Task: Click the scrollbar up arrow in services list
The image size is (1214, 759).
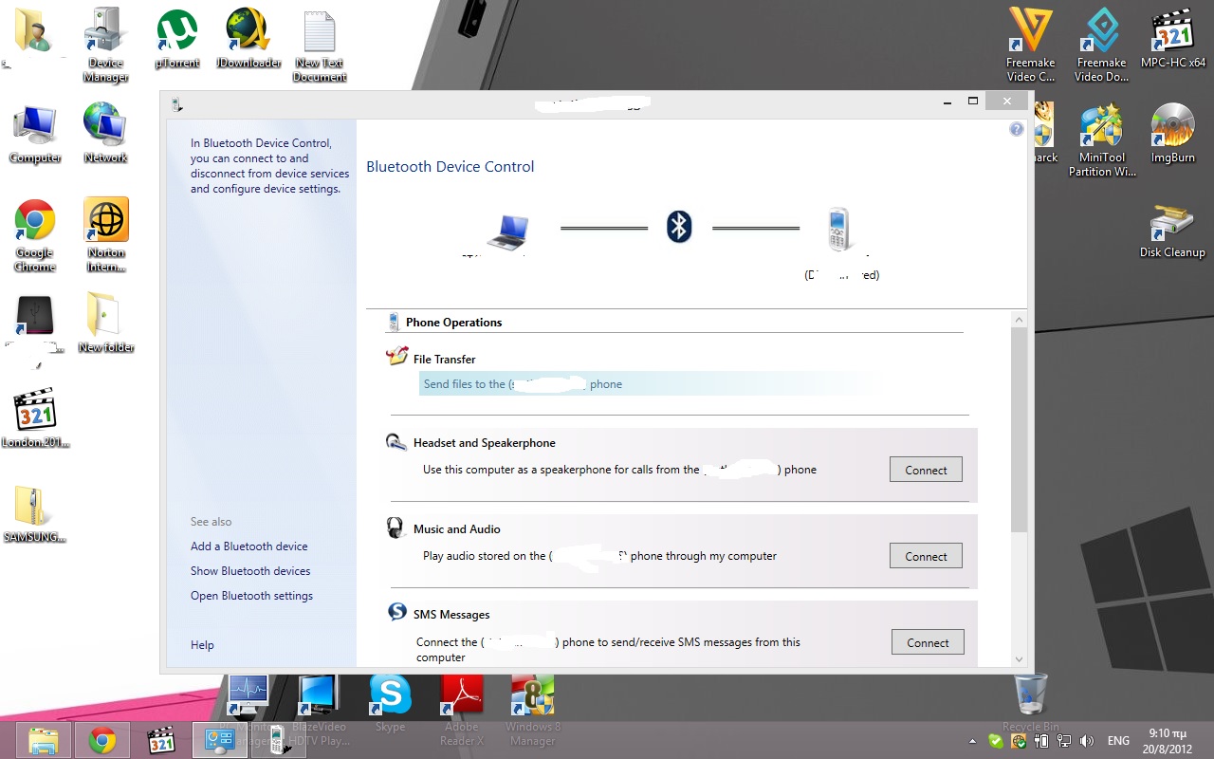Action: pos(1019,320)
